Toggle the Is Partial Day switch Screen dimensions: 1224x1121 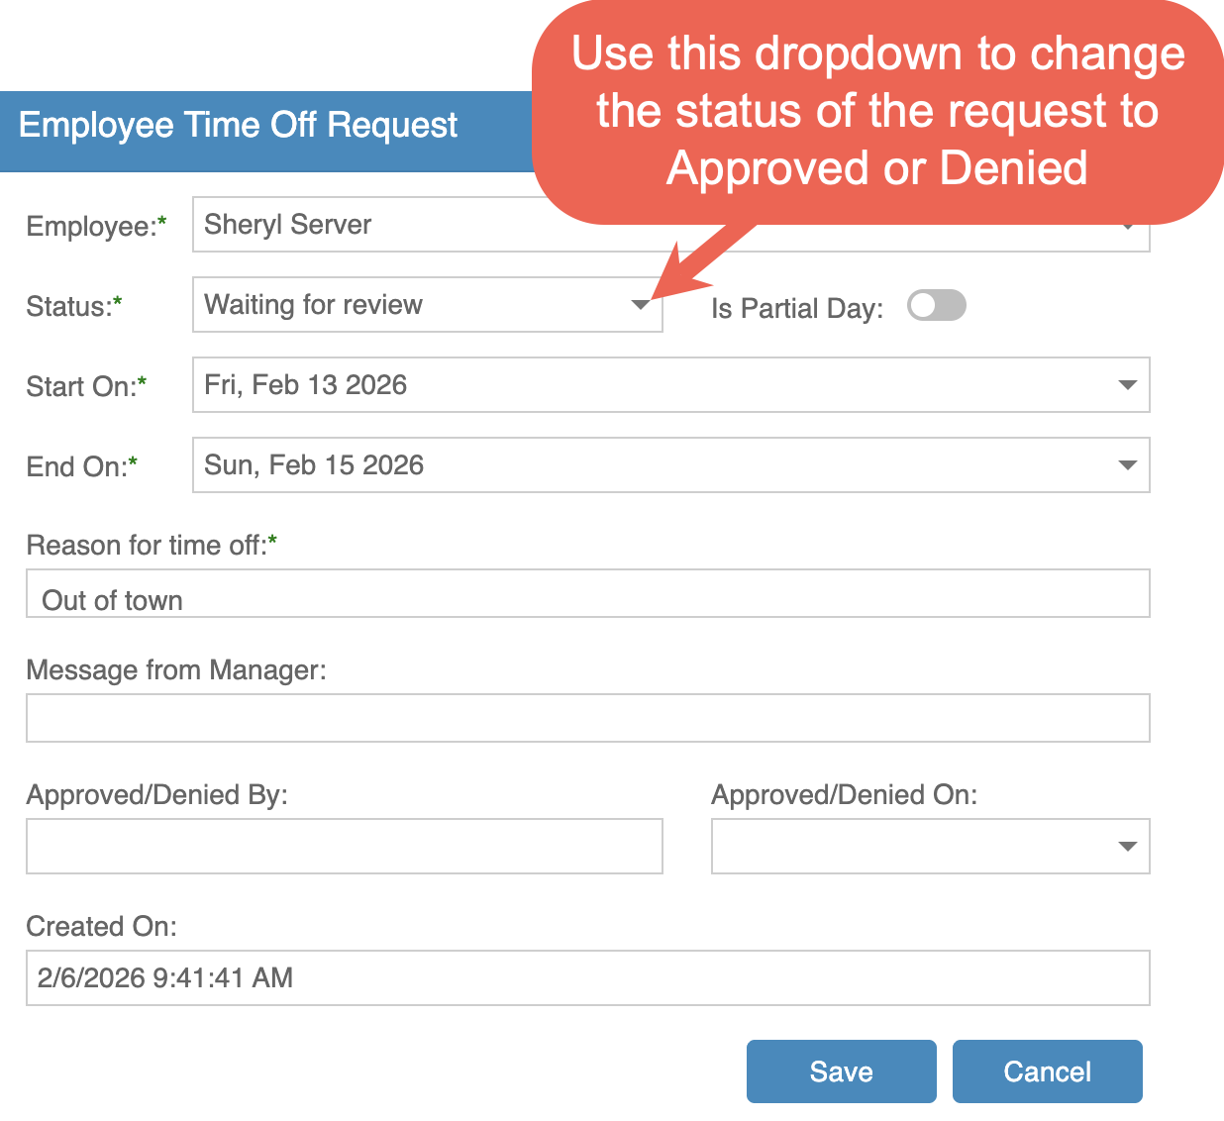click(x=936, y=306)
